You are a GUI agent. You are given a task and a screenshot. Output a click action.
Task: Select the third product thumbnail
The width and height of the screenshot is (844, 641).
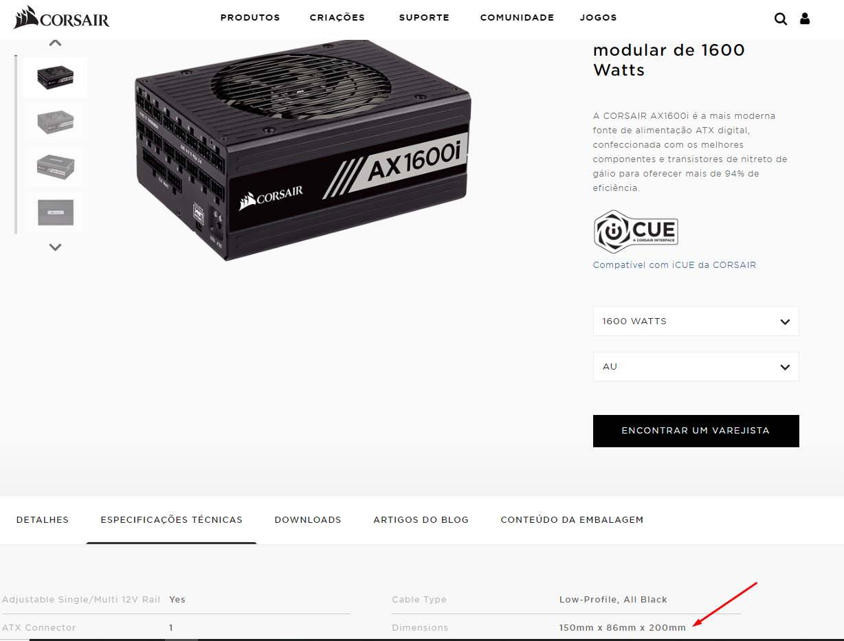pyautogui.click(x=55, y=167)
